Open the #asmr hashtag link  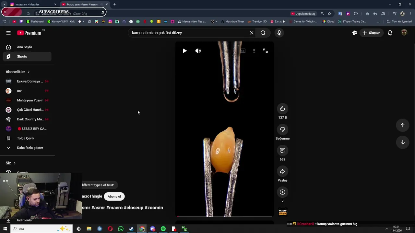click(x=98, y=208)
